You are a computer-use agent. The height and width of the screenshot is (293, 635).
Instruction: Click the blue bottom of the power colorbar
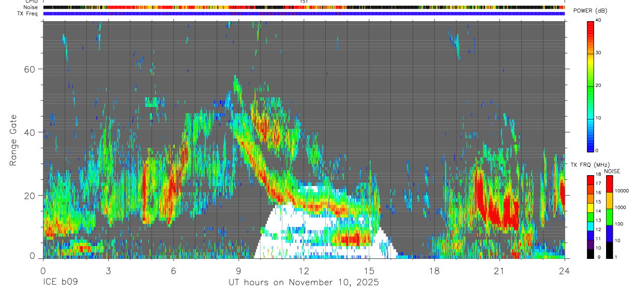(x=590, y=145)
